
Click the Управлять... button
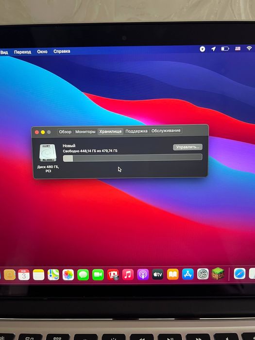click(x=187, y=147)
